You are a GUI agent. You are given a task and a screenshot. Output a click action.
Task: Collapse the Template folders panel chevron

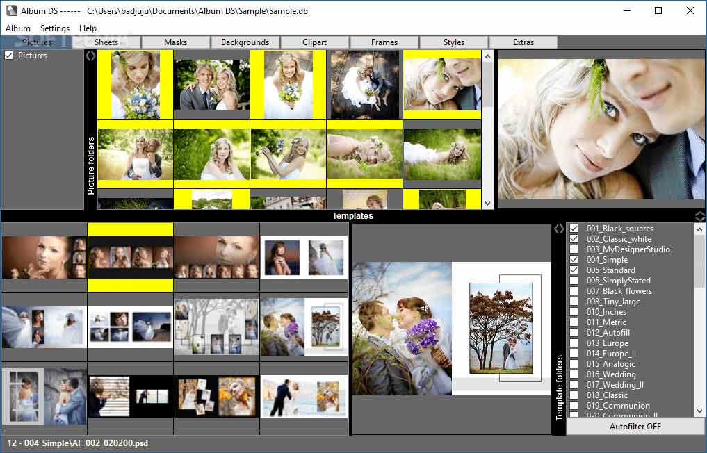(x=559, y=227)
